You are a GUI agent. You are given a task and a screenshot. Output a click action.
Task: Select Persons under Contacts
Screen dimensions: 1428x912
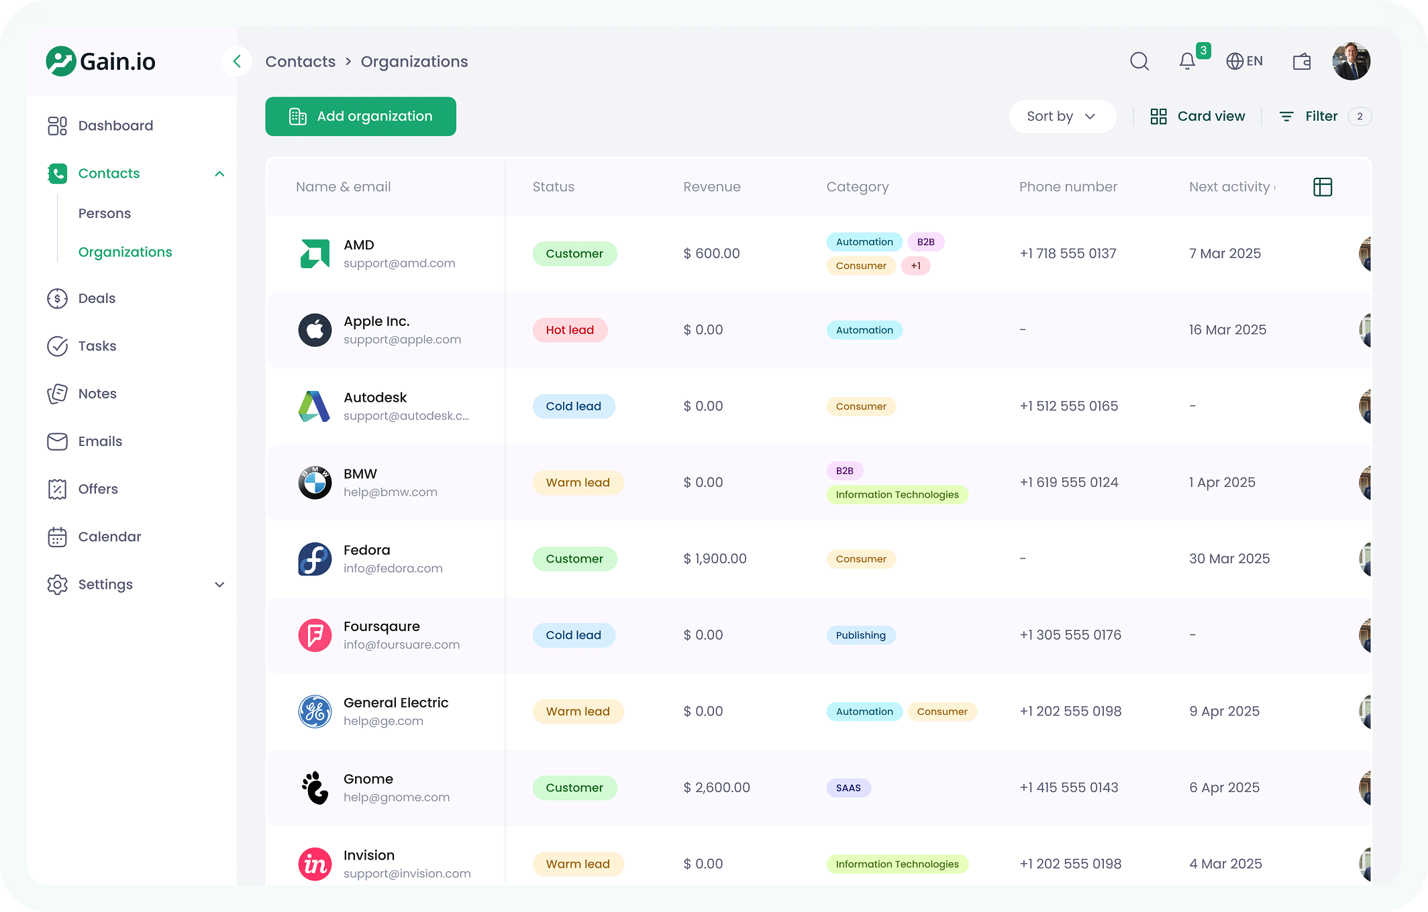click(105, 213)
